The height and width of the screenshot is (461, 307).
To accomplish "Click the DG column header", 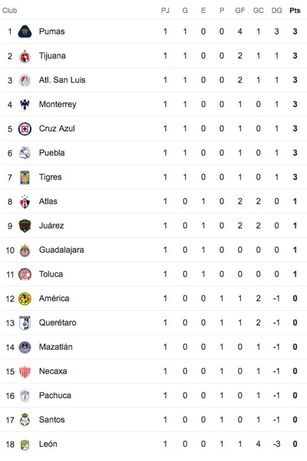I will tap(277, 11).
